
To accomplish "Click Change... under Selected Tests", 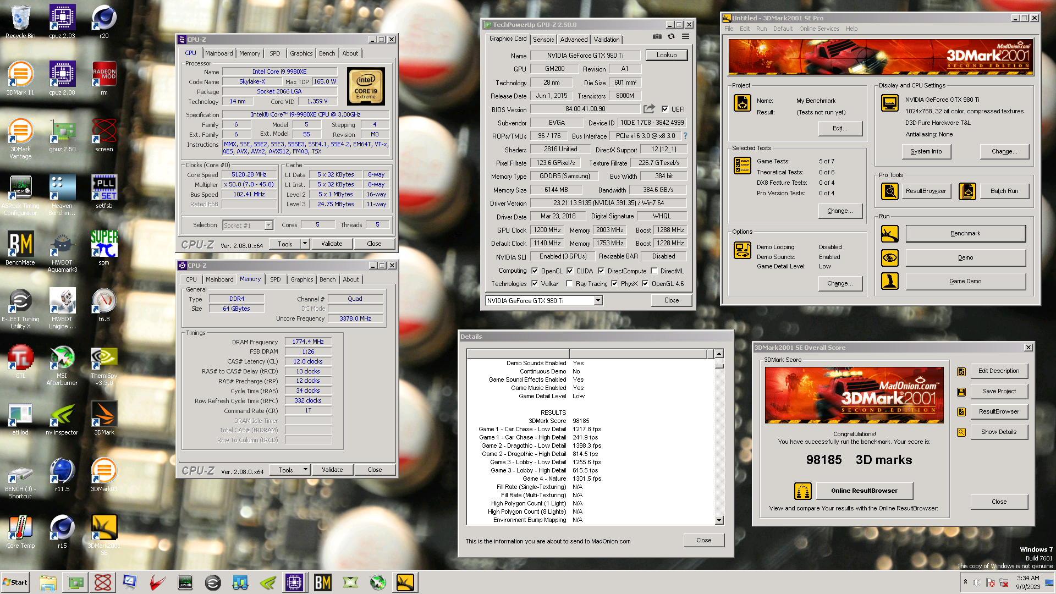I will click(x=840, y=211).
